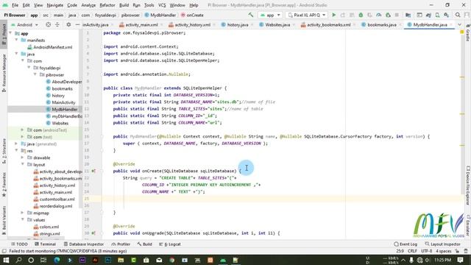Select strings.xml in project tree
The height and width of the screenshot is (265, 471).
click(49, 234)
